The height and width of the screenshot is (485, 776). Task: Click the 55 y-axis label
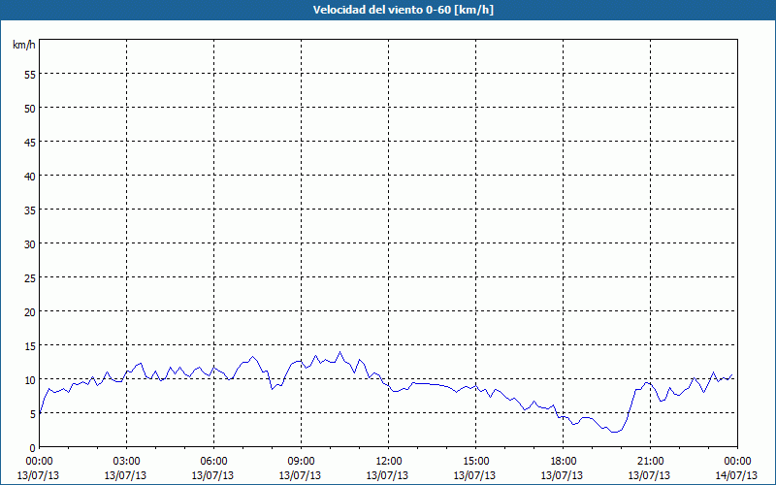[x=30, y=75]
